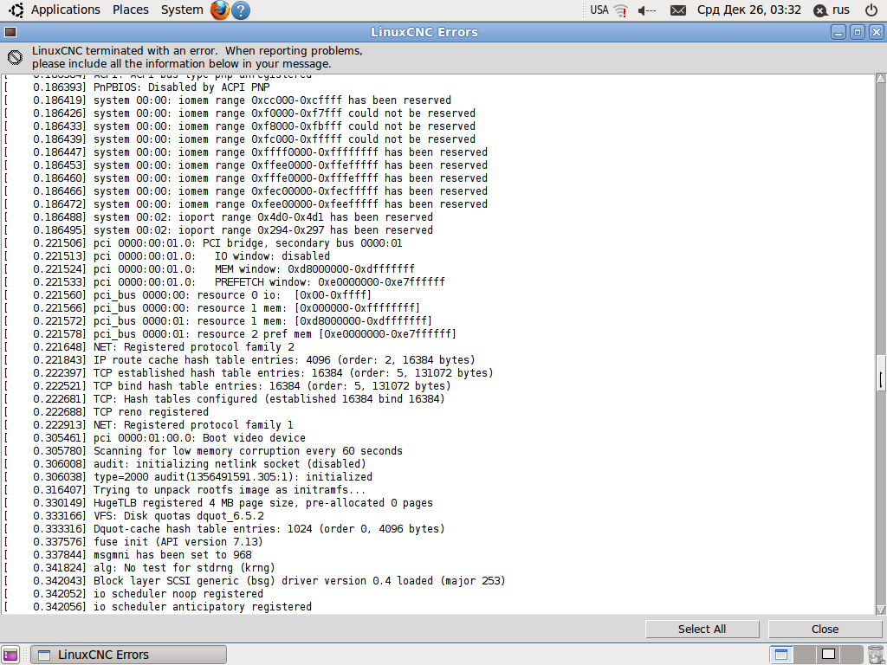Image resolution: width=887 pixels, height=665 pixels.
Task: Click line 'io scheduler noop registered'
Action: tap(178, 594)
